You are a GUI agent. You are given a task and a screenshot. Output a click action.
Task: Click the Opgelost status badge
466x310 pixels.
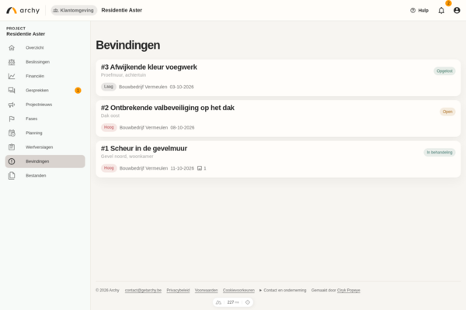click(x=444, y=71)
